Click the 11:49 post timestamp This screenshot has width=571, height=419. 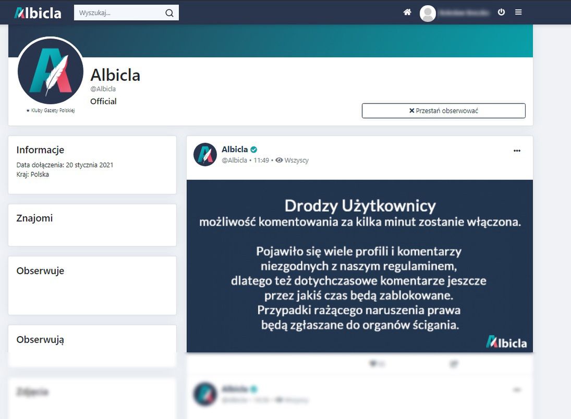[261, 160]
